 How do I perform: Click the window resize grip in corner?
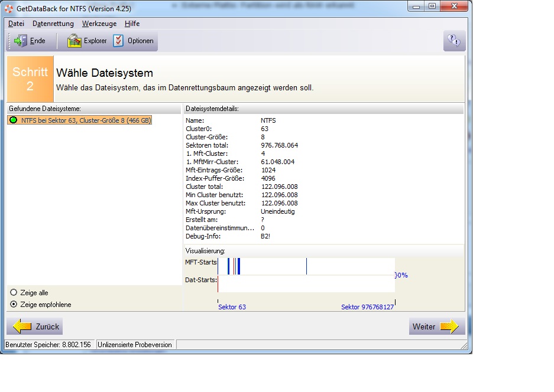pos(464,346)
